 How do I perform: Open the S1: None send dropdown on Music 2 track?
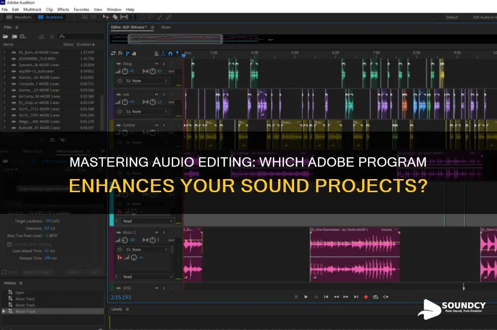[145, 249]
